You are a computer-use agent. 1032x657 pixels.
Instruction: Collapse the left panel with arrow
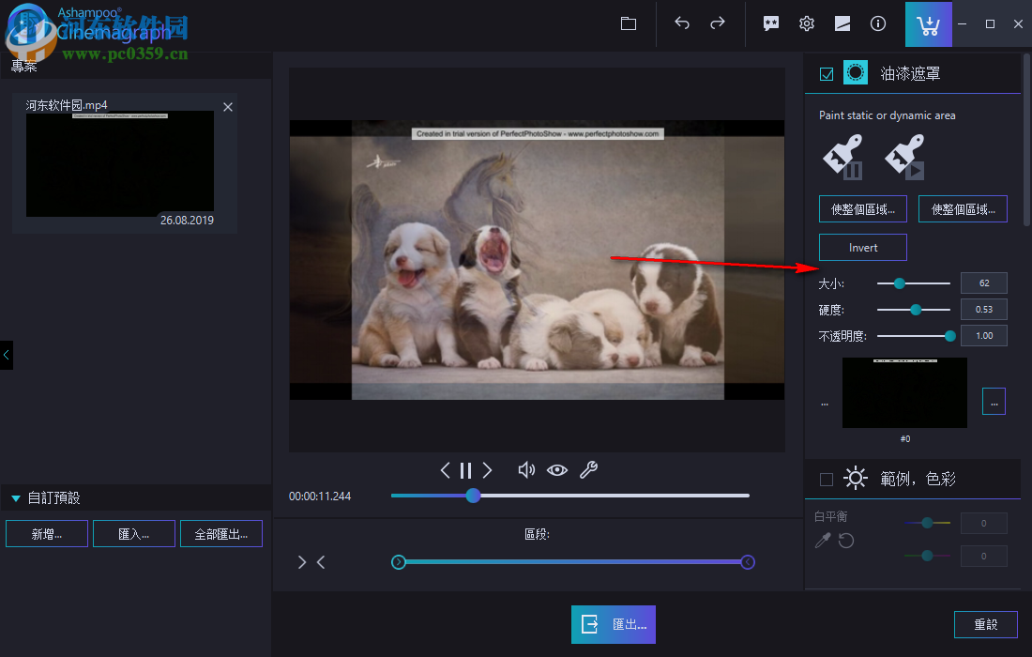[7, 355]
